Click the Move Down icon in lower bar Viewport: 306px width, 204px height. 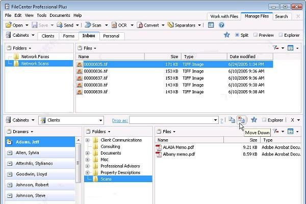tap(241, 120)
